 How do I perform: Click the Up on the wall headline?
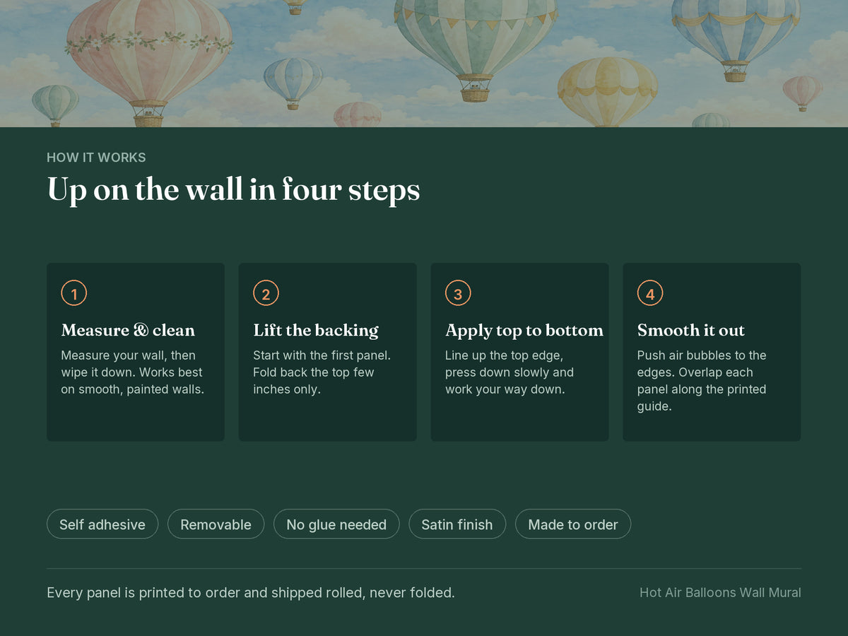point(233,191)
